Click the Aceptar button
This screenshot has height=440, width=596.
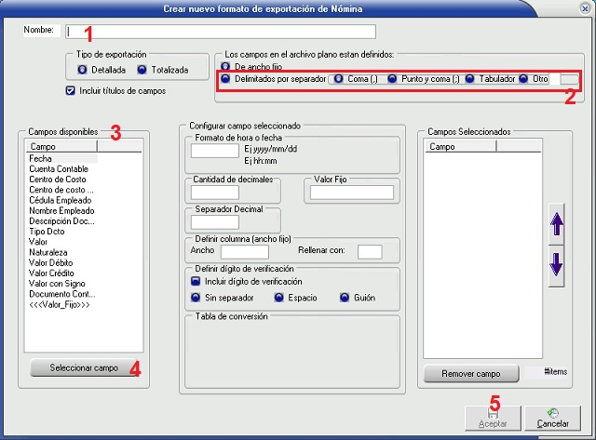(493, 418)
